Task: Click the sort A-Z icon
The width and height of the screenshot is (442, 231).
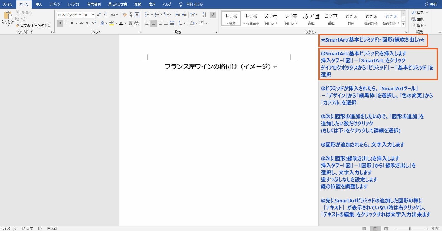Action: pos(204,15)
